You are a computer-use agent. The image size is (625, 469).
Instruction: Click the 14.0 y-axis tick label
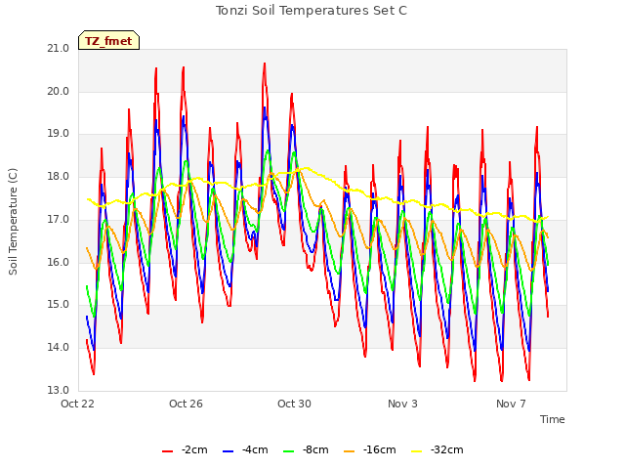[x=59, y=348]
